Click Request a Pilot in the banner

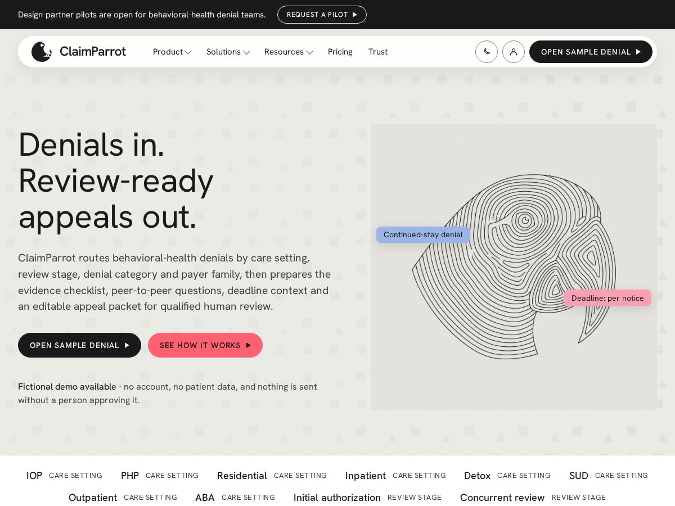pyautogui.click(x=322, y=15)
